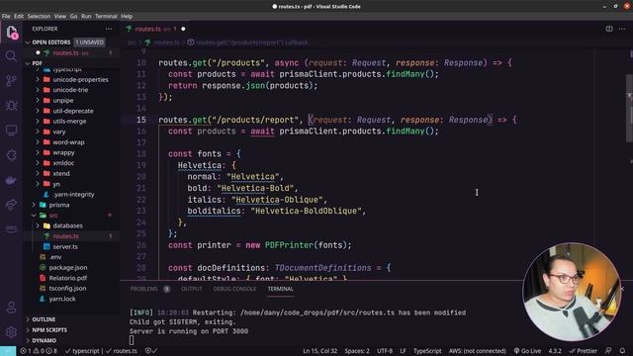This screenshot has width=633, height=356.
Task: Open server.ts file in explorer
Action: click(x=65, y=246)
